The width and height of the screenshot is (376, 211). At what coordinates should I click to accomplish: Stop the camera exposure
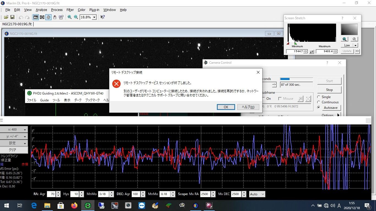pyautogui.click(x=329, y=90)
